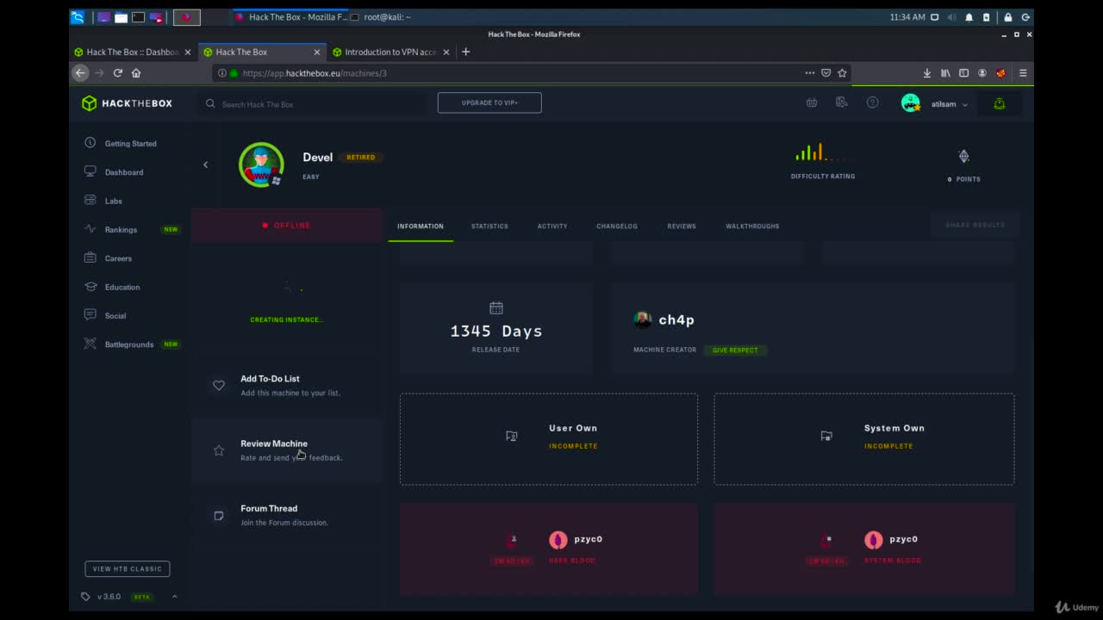
Task: Click the lock screen icon in the system tray
Action: click(1007, 17)
